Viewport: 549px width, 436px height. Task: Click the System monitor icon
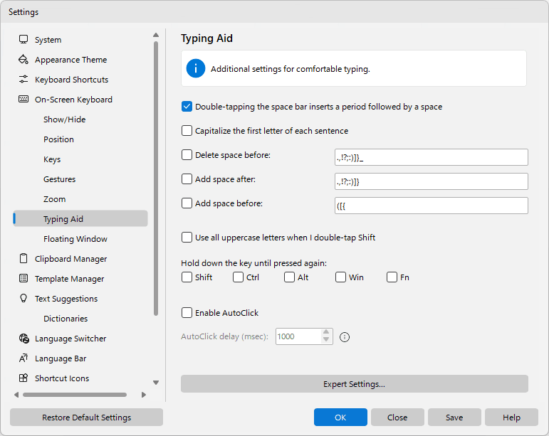23,40
